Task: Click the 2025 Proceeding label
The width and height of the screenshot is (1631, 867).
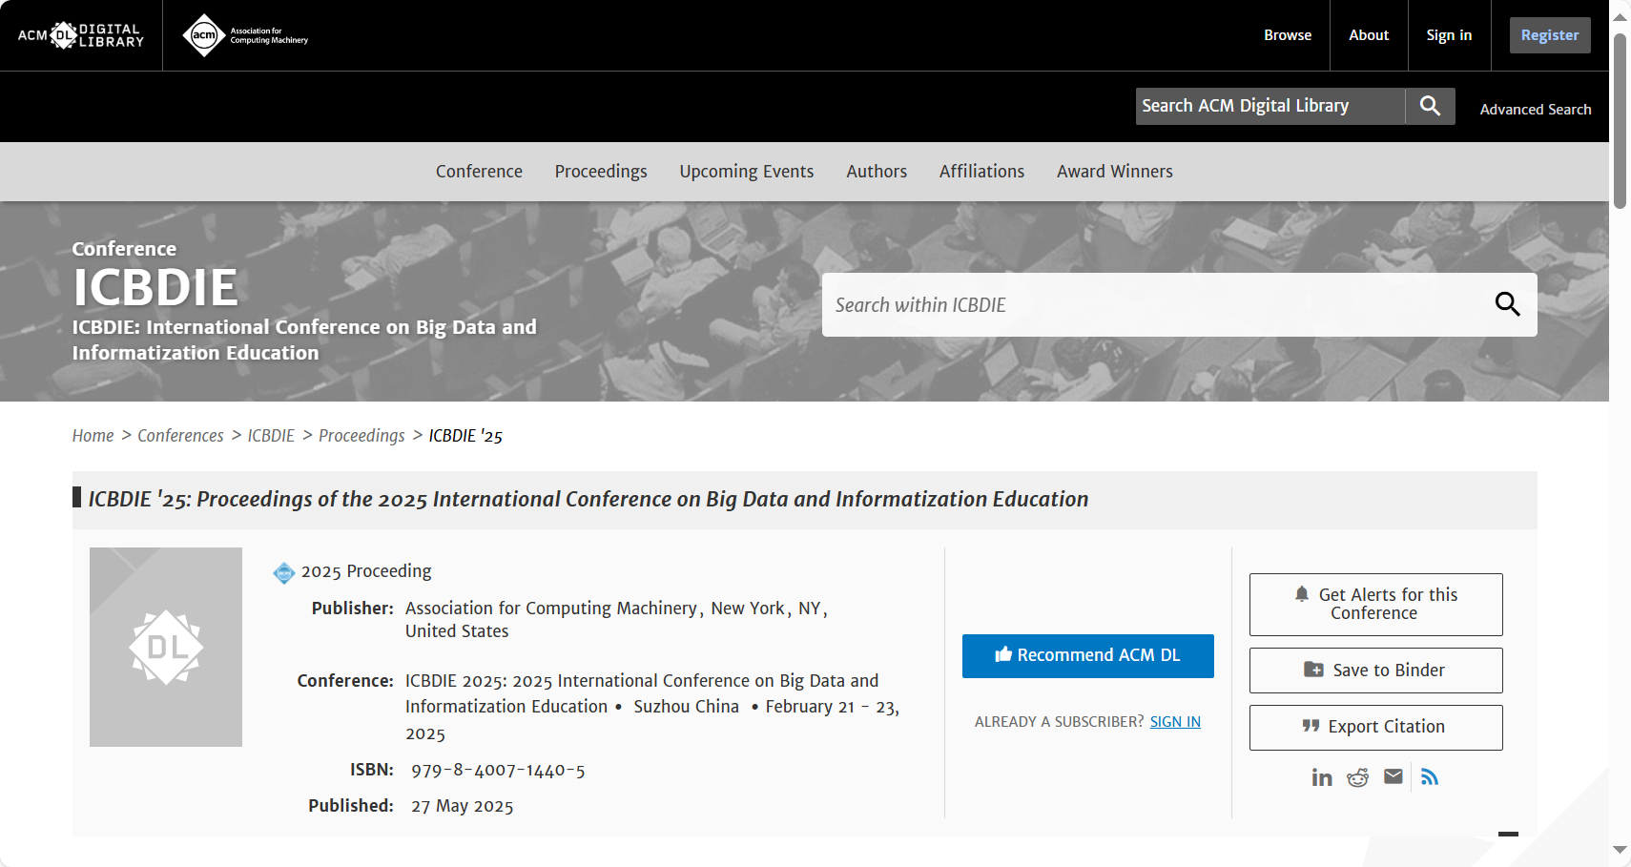Action: click(366, 571)
